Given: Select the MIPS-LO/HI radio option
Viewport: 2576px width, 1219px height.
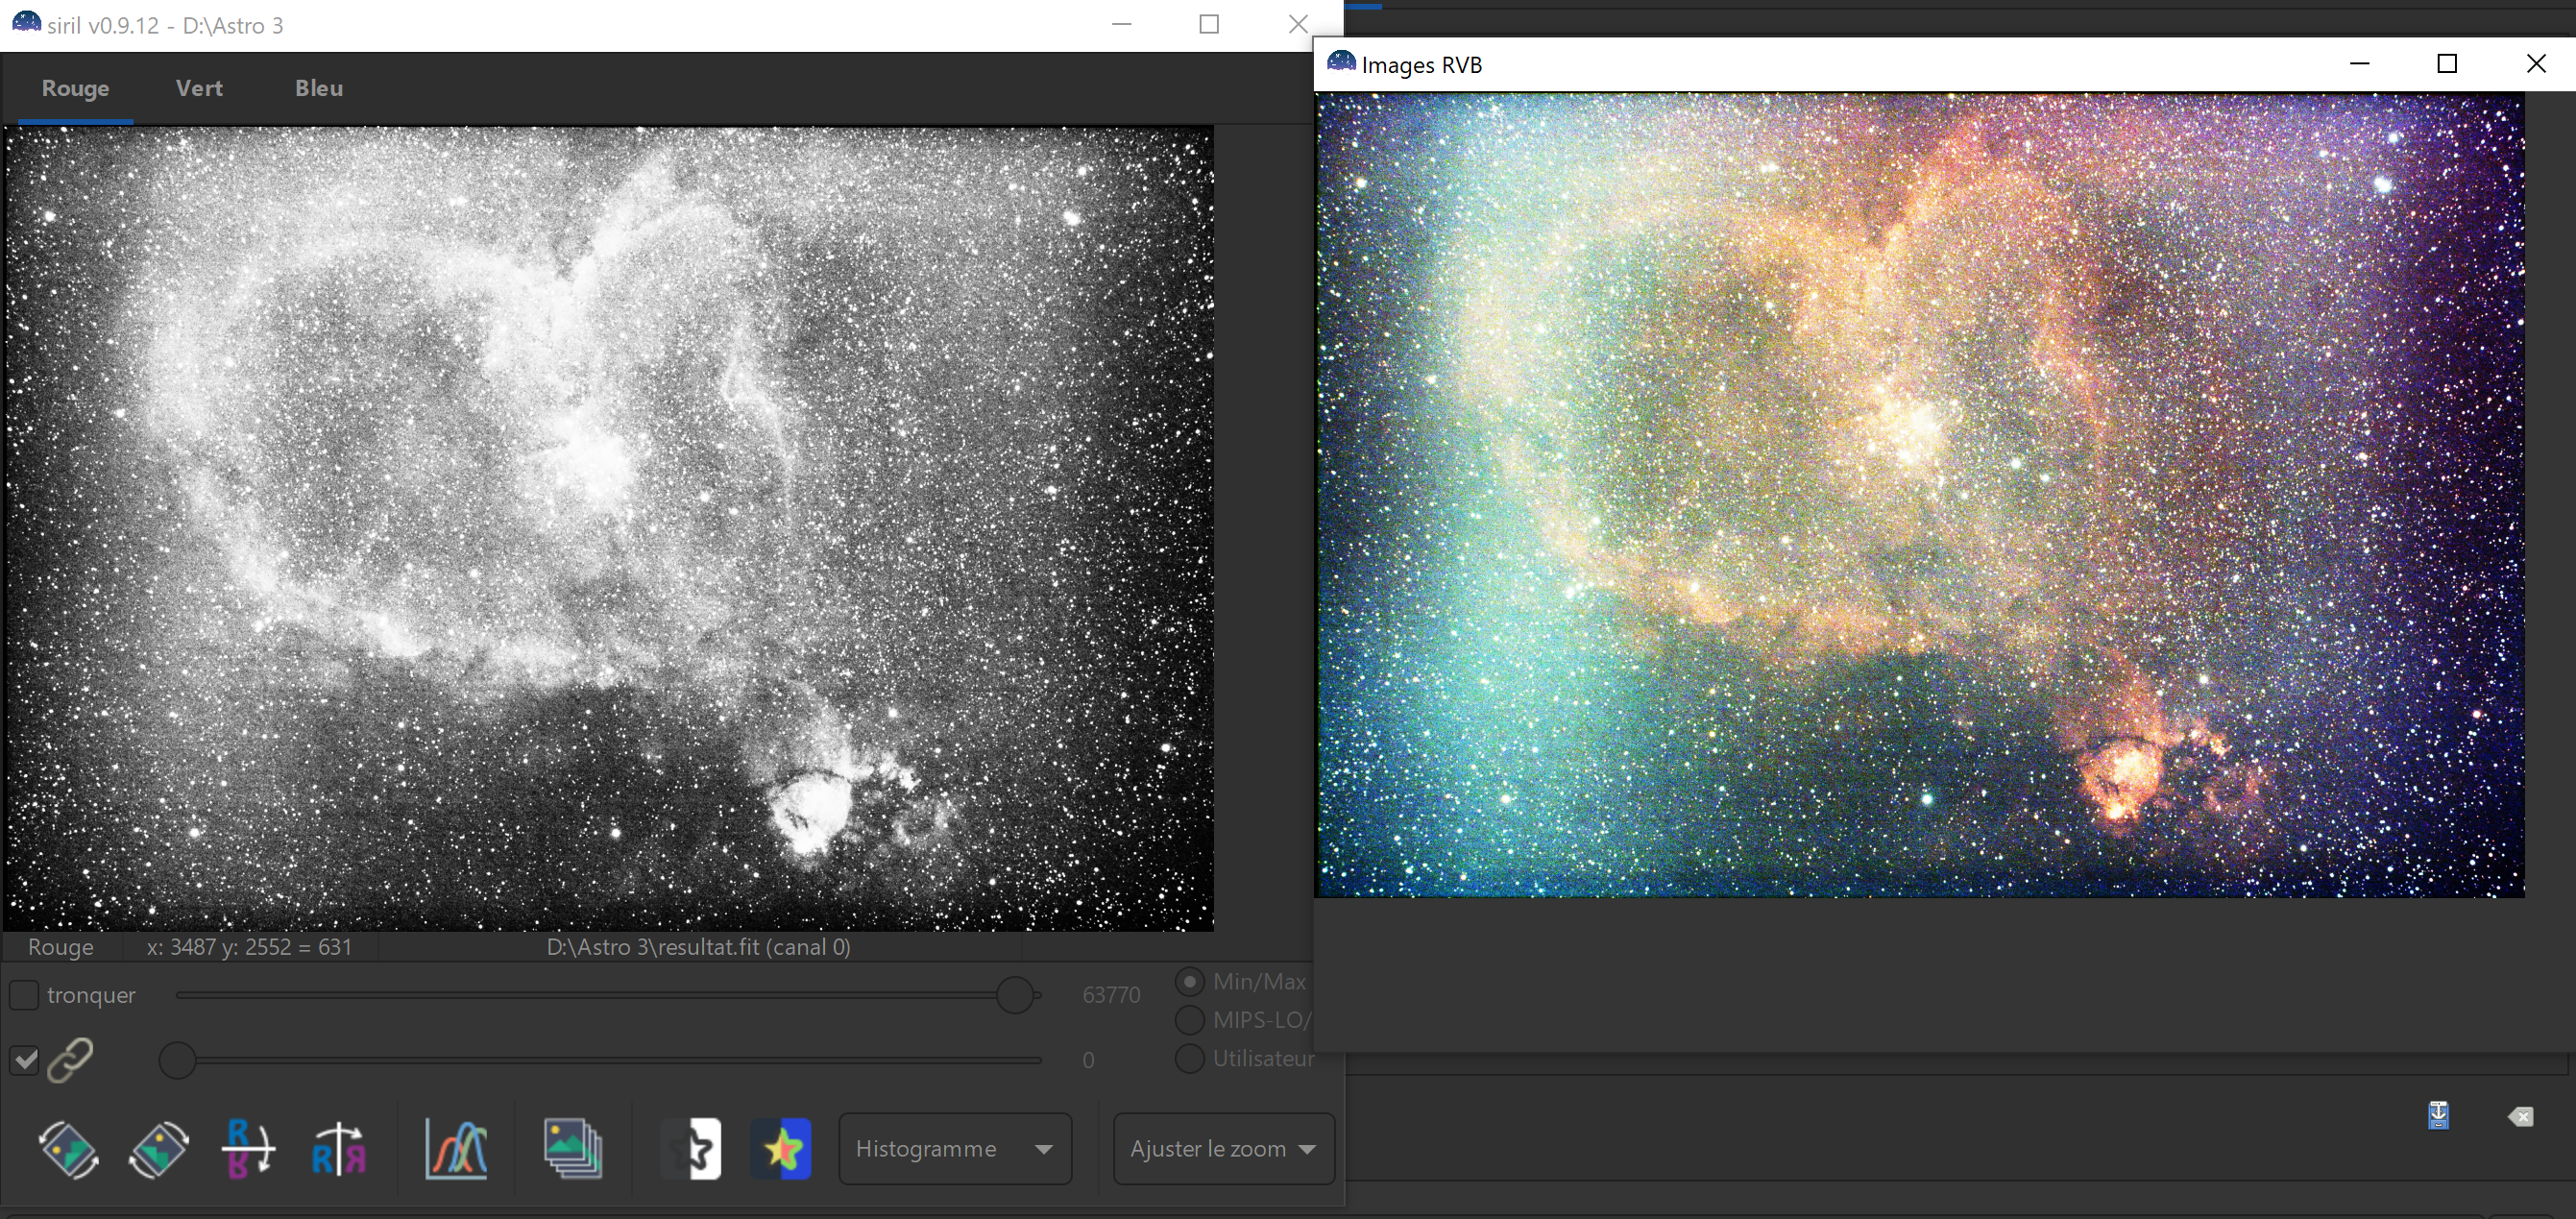Looking at the screenshot, I should tap(1189, 1020).
